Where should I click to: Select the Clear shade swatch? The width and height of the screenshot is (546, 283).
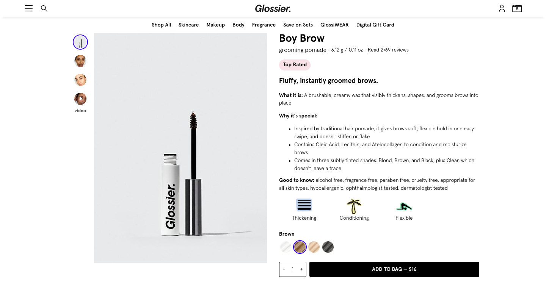(x=286, y=247)
